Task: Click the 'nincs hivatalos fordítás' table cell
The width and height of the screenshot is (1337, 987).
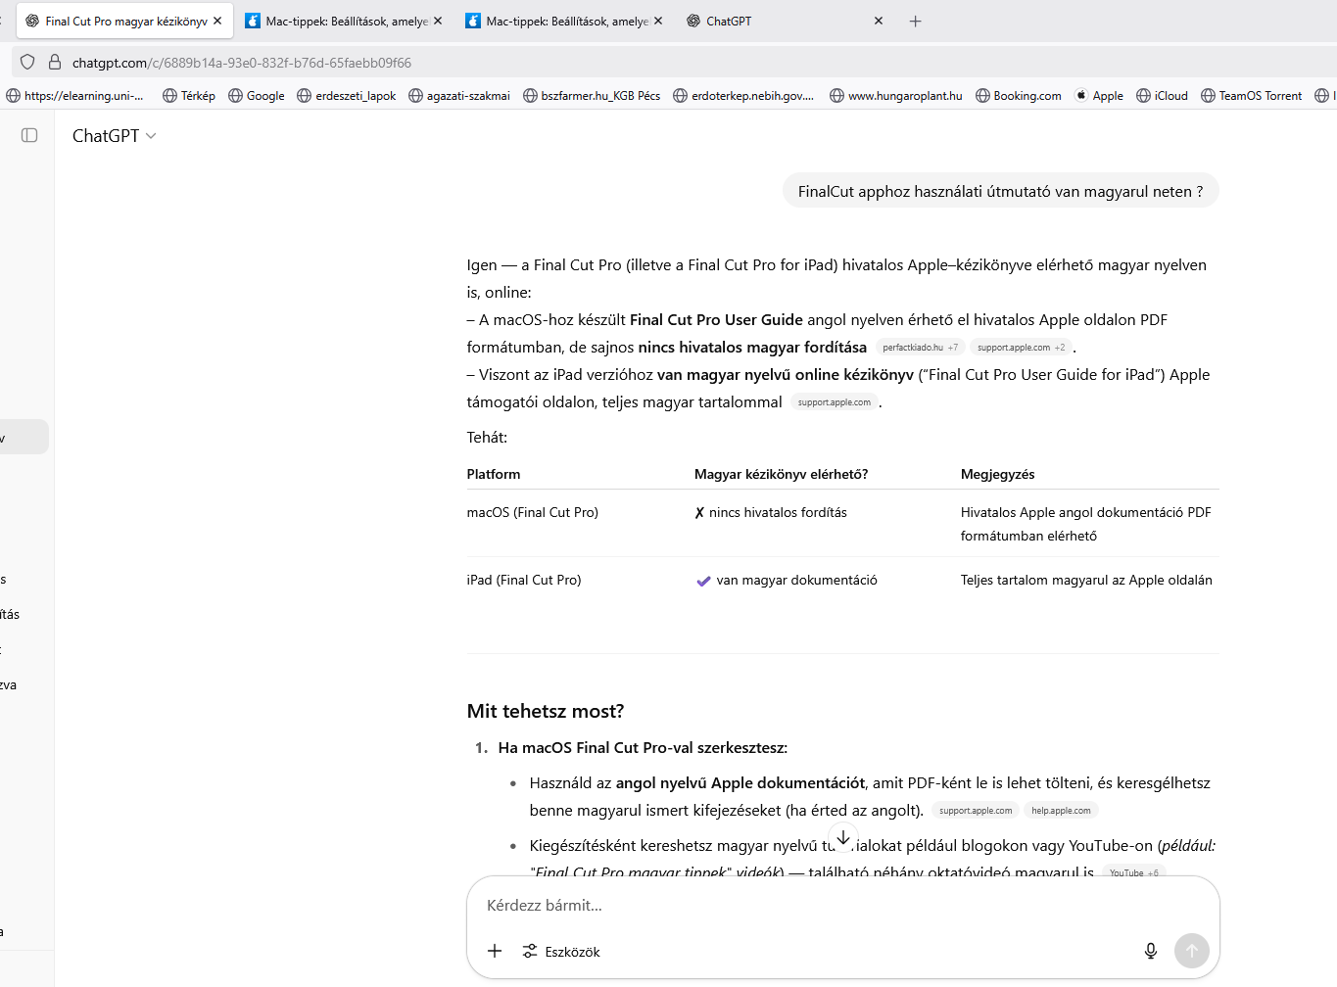Action: pyautogui.click(x=771, y=512)
